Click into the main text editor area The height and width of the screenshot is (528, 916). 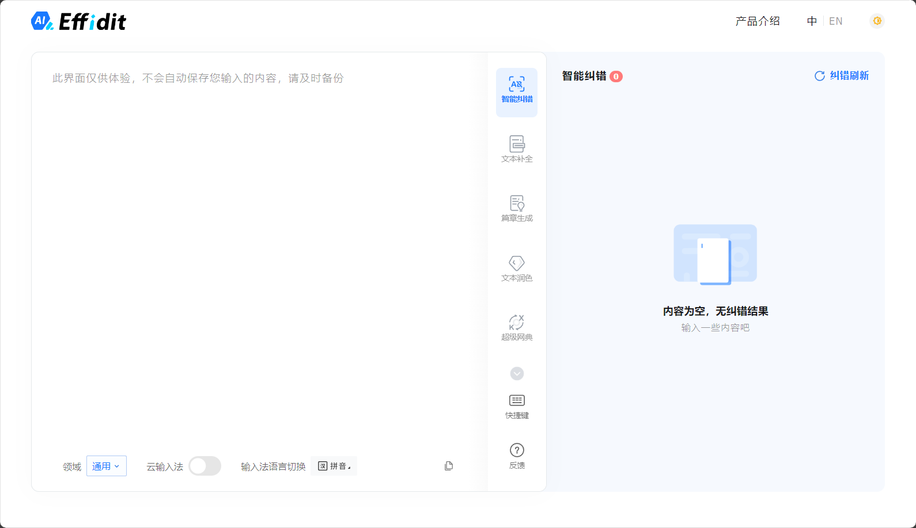(x=259, y=253)
